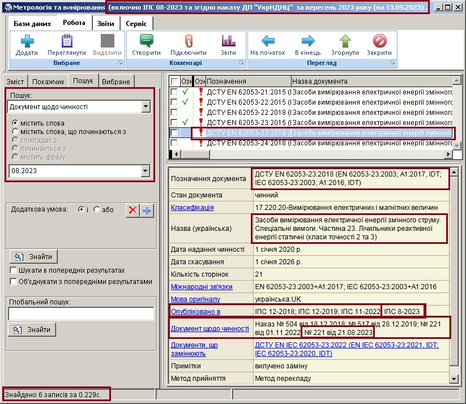Tick the checkbox for ДСТУ EN 62053-22:2018

(x=174, y=112)
